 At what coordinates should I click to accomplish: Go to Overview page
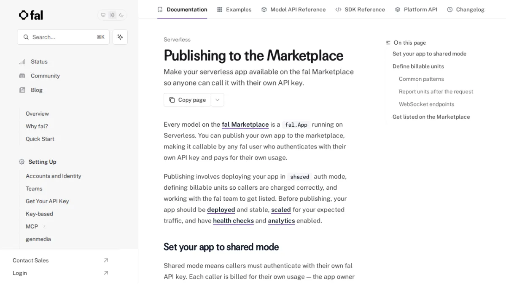point(37,114)
